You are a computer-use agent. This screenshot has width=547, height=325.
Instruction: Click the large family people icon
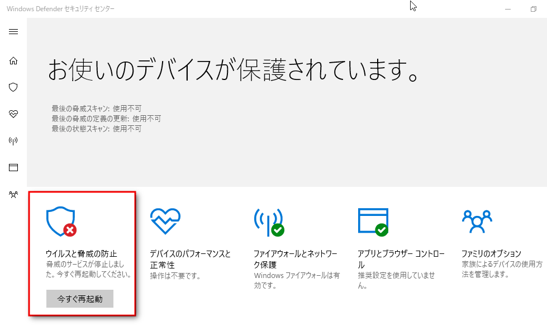tap(477, 222)
